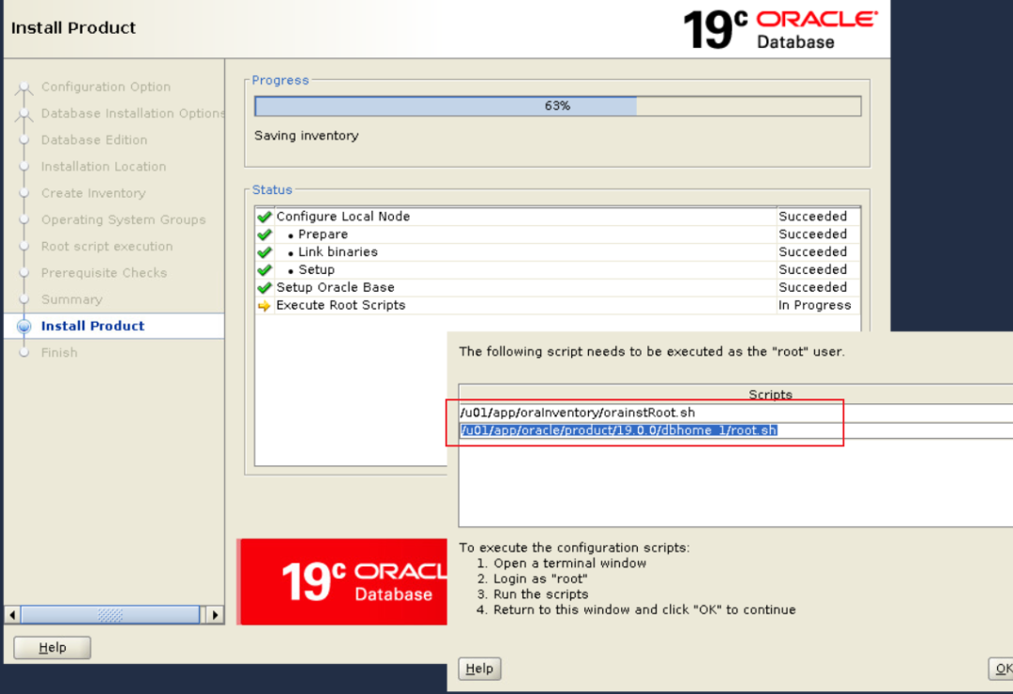1013x694 pixels.
Task: Click the Install Product step bullet icon
Action: point(23,326)
